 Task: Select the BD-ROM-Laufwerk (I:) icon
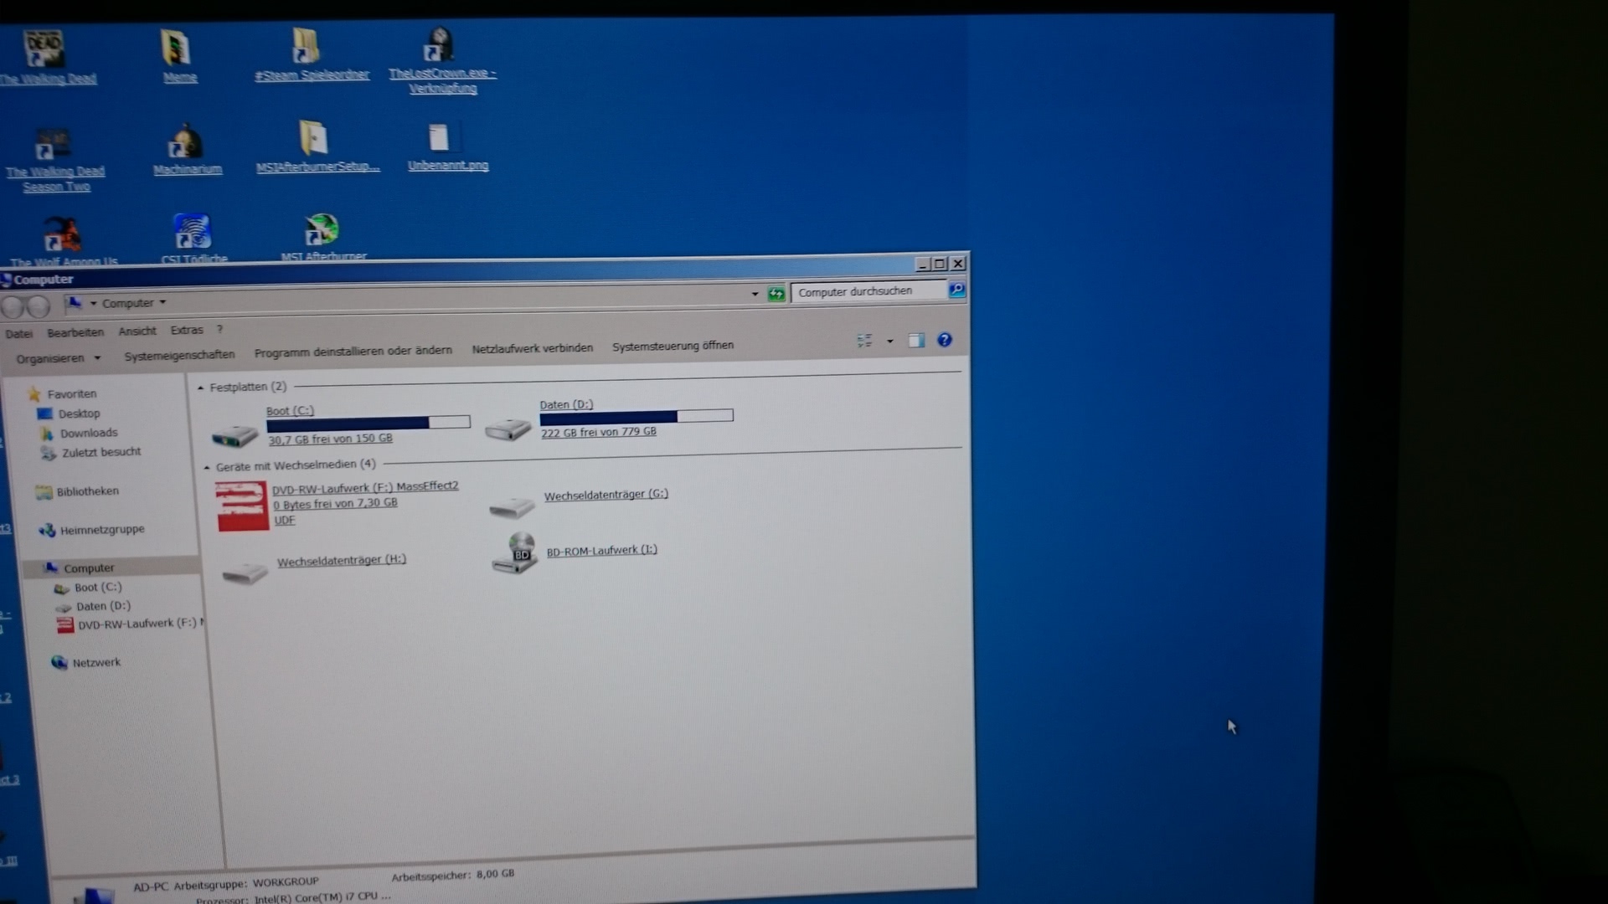point(514,553)
